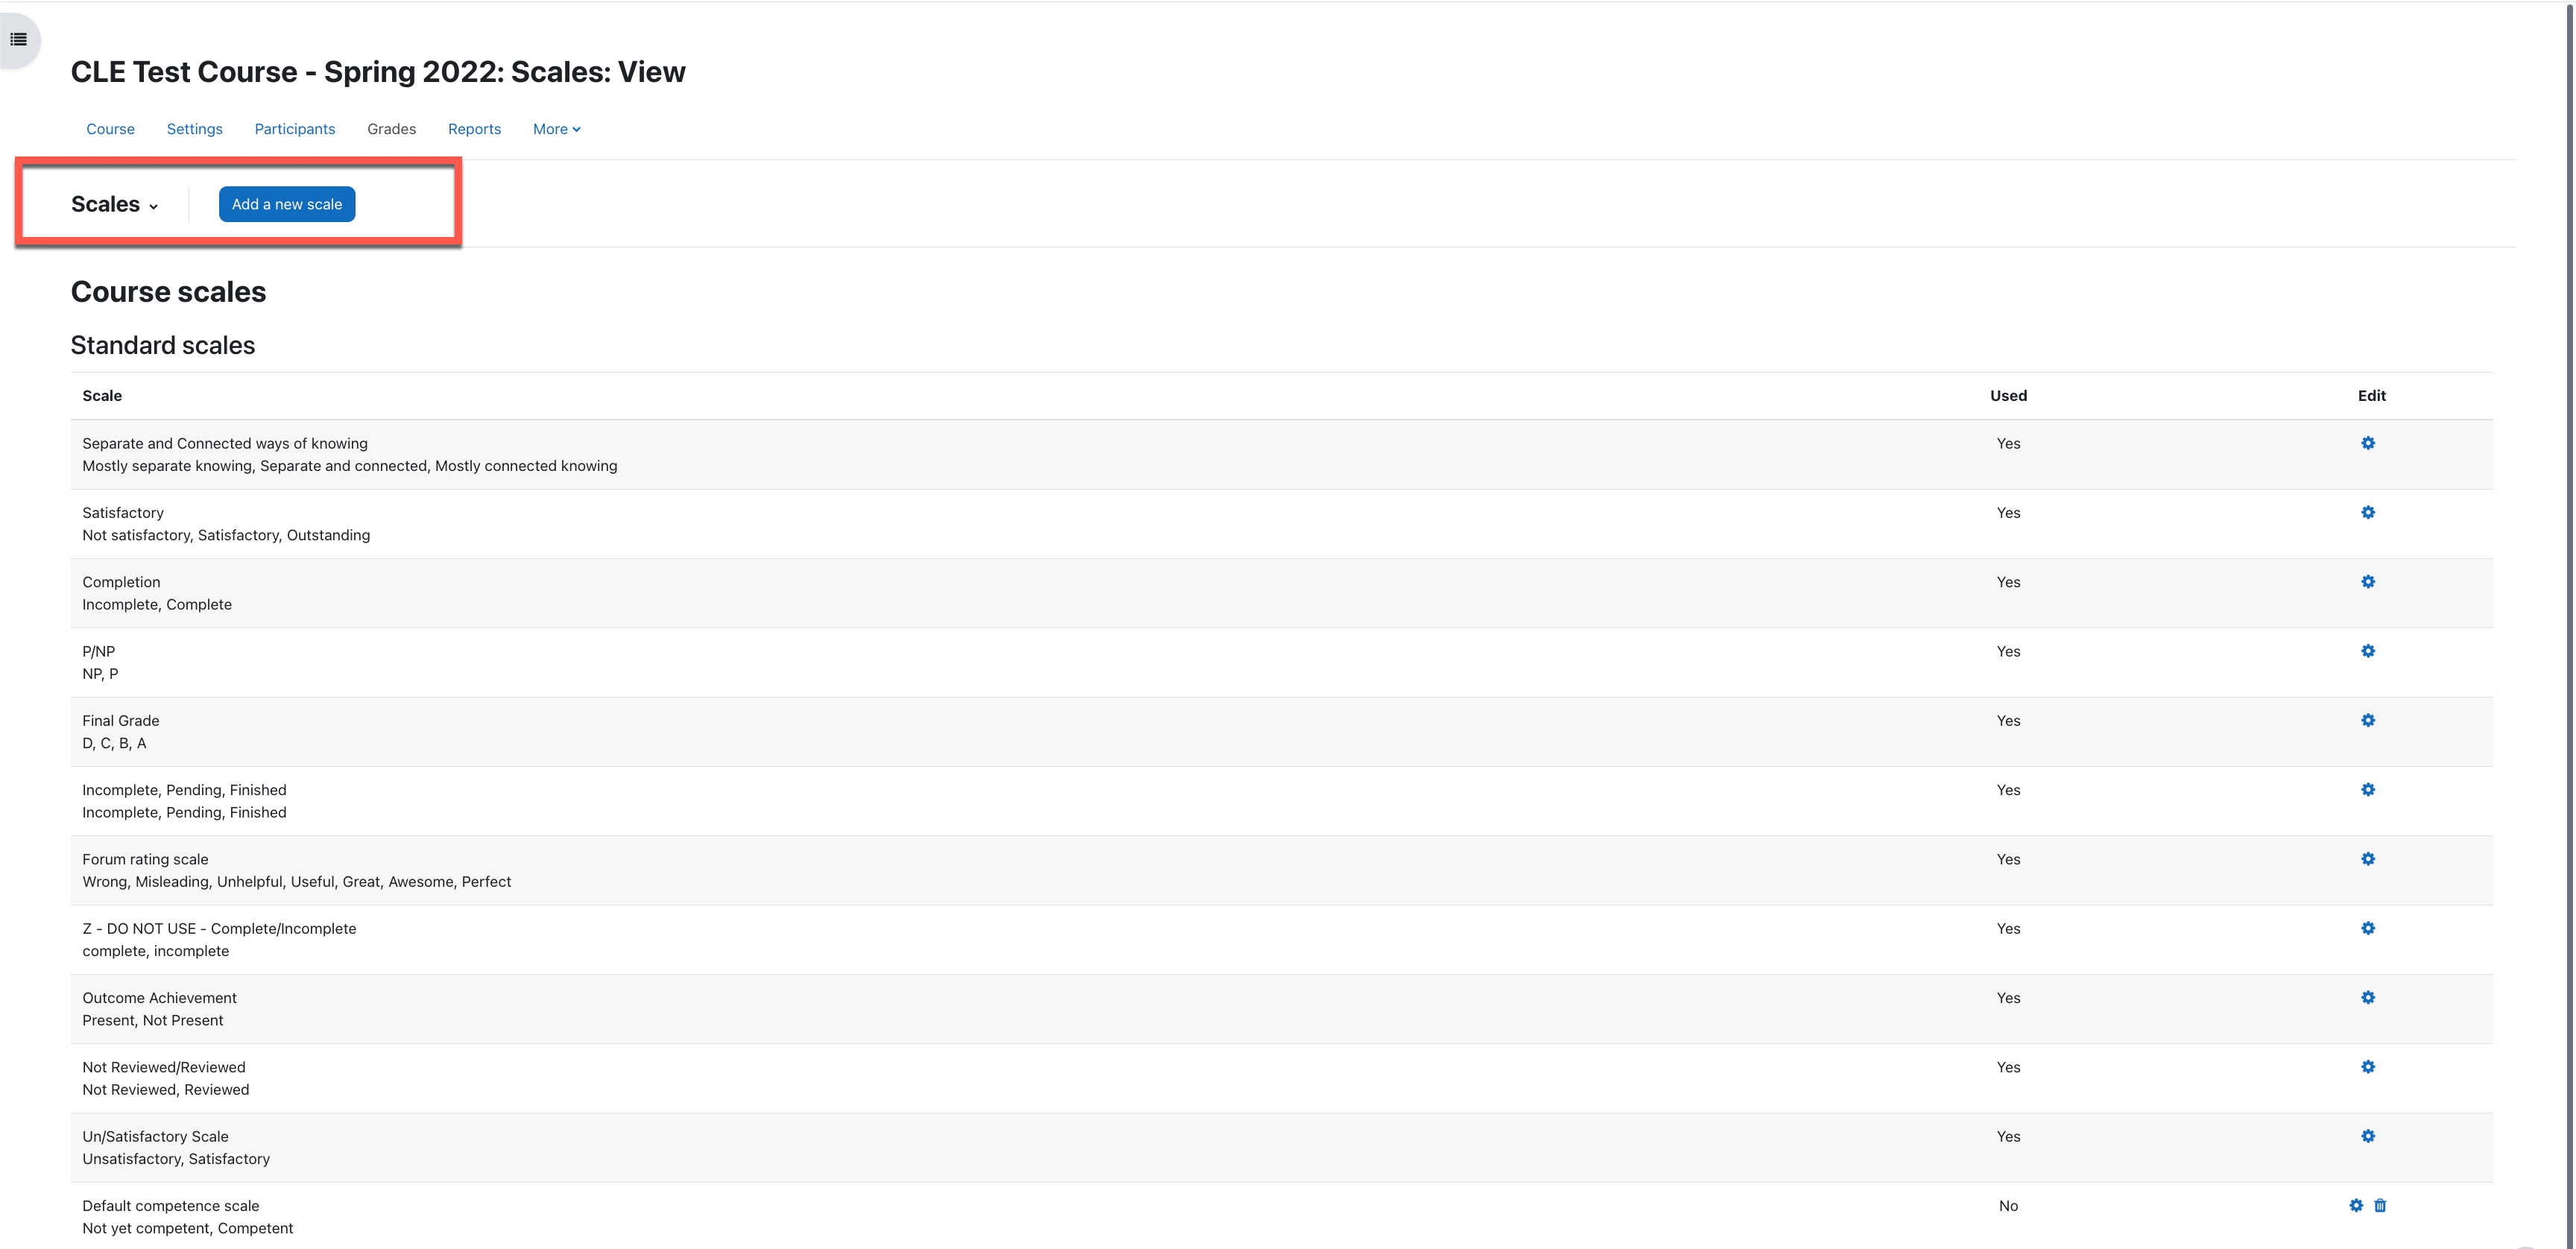
Task: Open the Course link in navigation
Action: [x=110, y=129]
